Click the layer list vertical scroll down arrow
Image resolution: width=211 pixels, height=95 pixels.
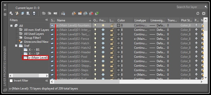click(206, 78)
